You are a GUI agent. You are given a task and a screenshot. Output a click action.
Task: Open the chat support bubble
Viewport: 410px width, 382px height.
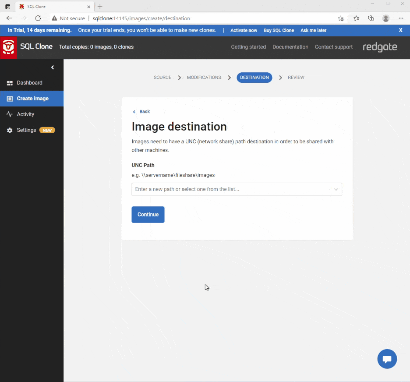[x=387, y=359]
